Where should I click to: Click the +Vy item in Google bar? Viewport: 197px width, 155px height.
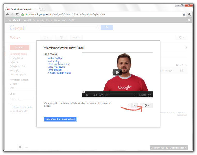tap(9, 20)
